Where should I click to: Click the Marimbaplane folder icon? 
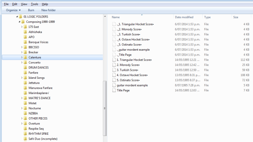[x=25, y=93]
